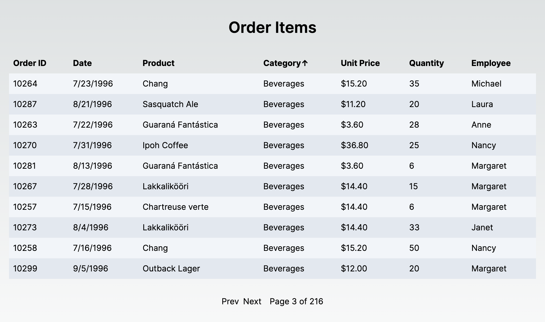The image size is (545, 322).
Task: Select order 10258 with Chang
Action: (x=155, y=248)
